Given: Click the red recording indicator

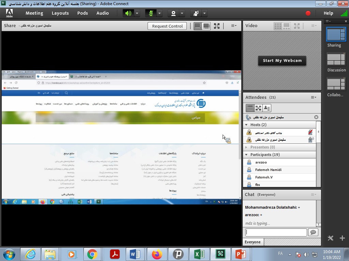Looking at the screenshot, I should coord(308,13).
